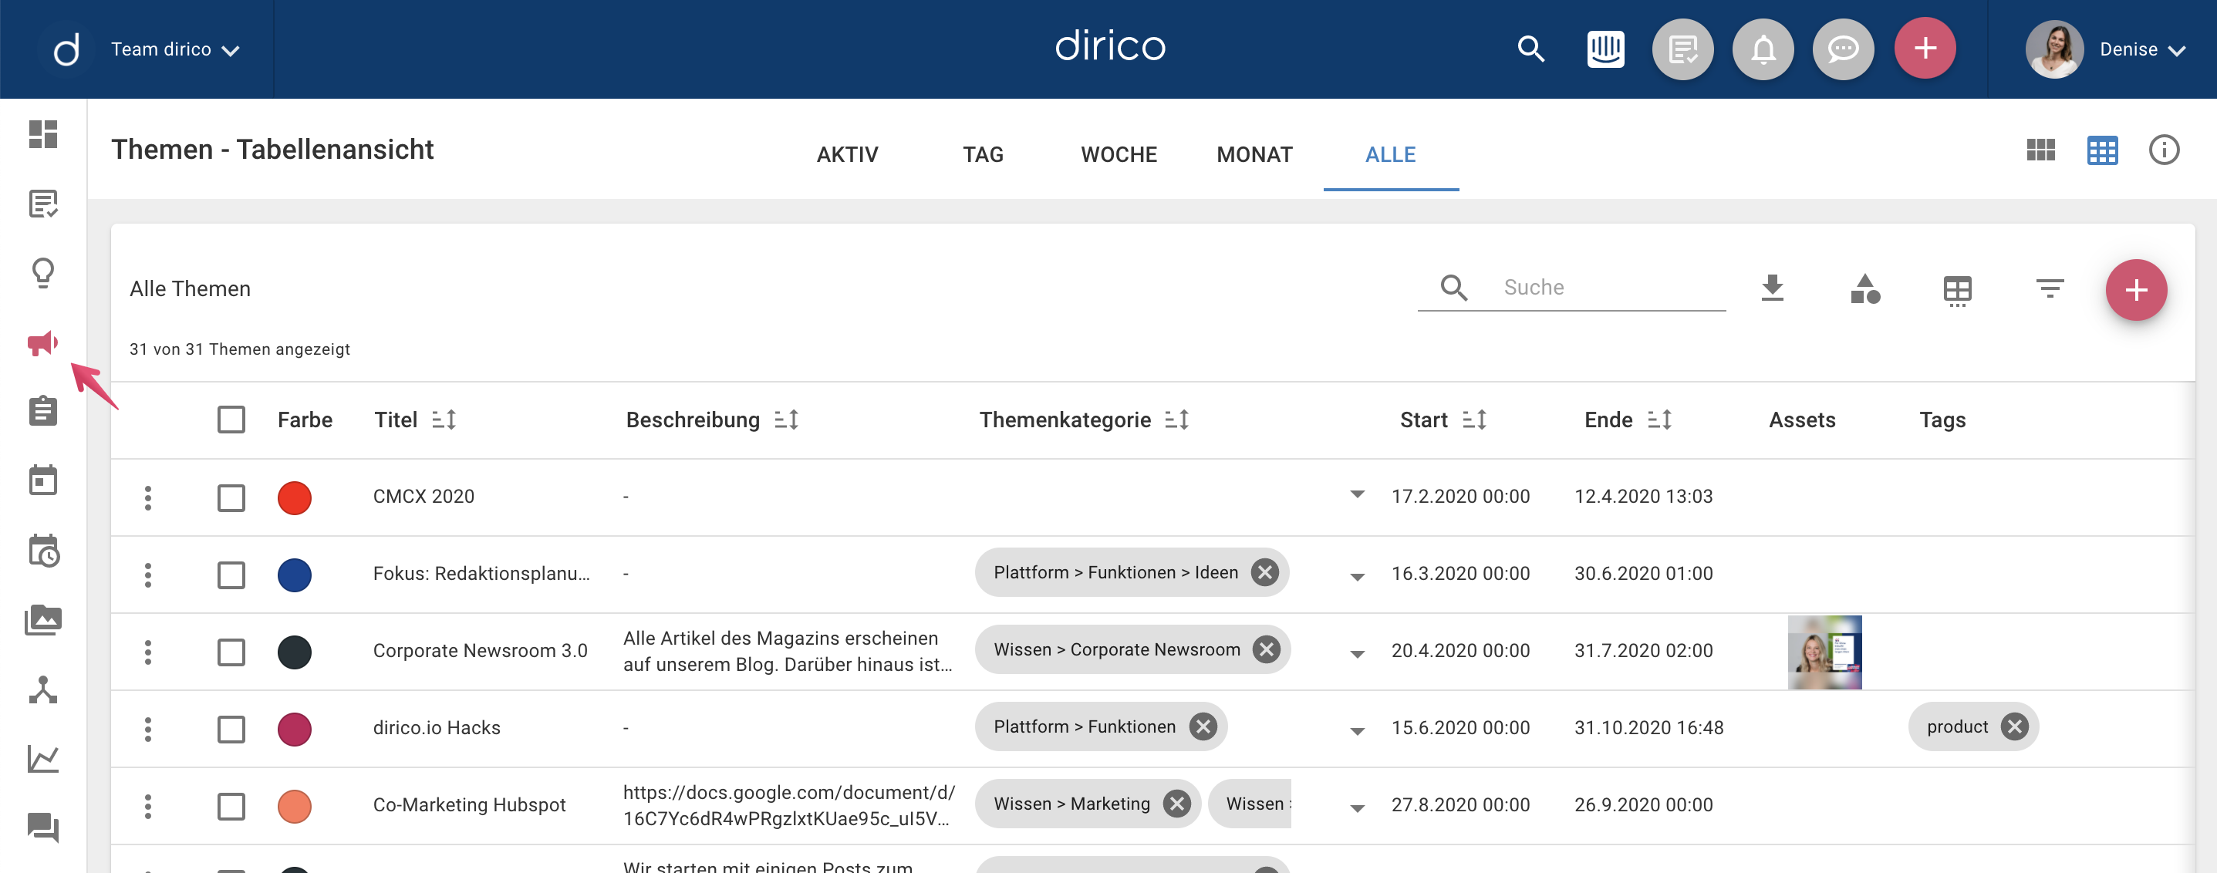Click the shapes category icon in toolbar

coord(1865,289)
